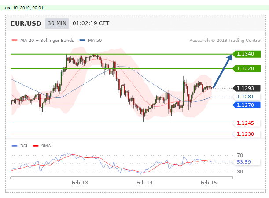Click the red 9MA legend swatch
Viewport: 269px width, 198px height.
coord(36,146)
